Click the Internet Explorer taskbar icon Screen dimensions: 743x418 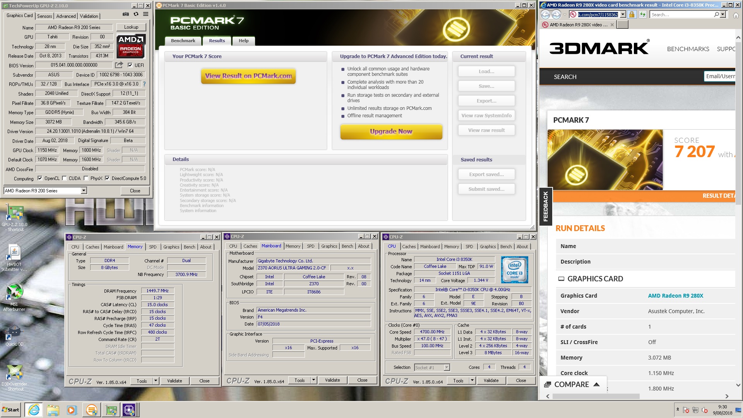(34, 410)
